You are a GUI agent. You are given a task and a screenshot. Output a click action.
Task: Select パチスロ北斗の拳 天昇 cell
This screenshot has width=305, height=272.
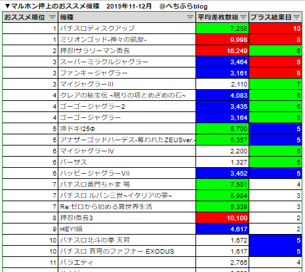[127, 240]
